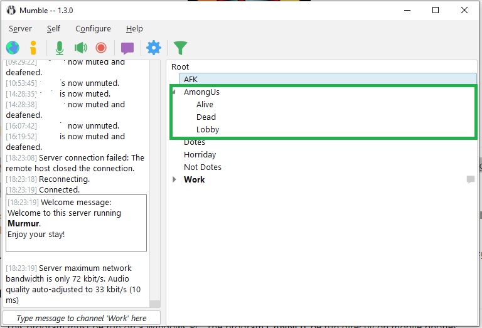Click the 'Connected.' log entry
This screenshot has width=482, height=328.
pos(43,190)
